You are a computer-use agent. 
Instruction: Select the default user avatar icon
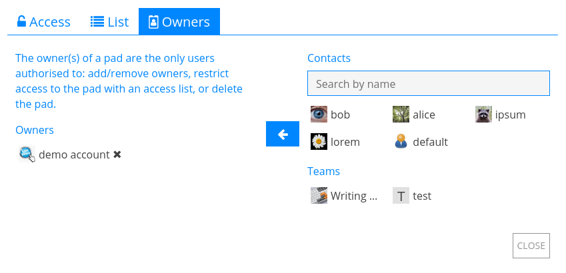(401, 141)
